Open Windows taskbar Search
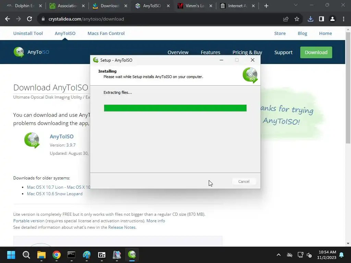Image resolution: width=351 pixels, height=263 pixels. coord(26,255)
